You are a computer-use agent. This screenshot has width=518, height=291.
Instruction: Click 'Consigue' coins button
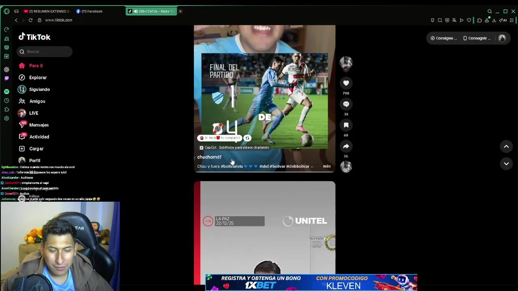[x=444, y=38]
